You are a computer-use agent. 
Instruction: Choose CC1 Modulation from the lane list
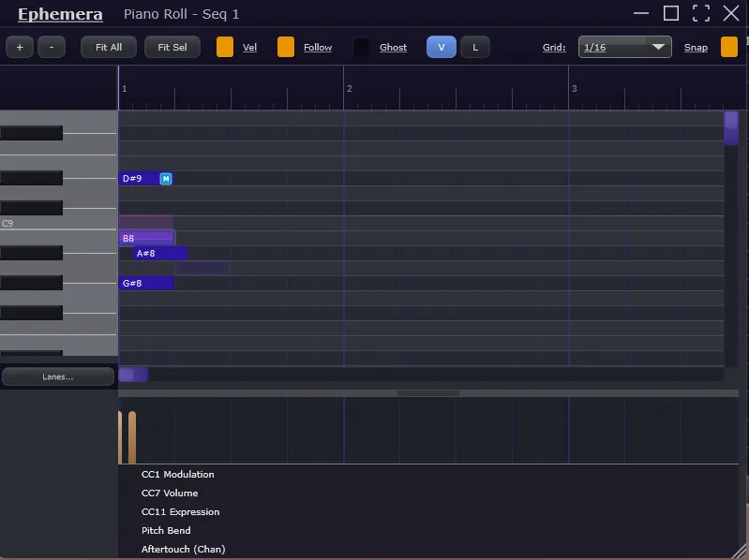[177, 475]
